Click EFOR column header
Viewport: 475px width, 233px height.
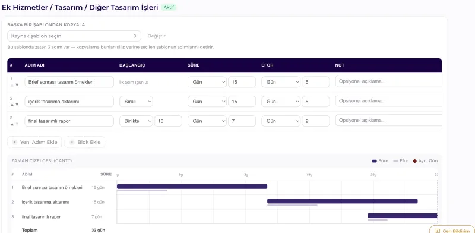click(268, 65)
